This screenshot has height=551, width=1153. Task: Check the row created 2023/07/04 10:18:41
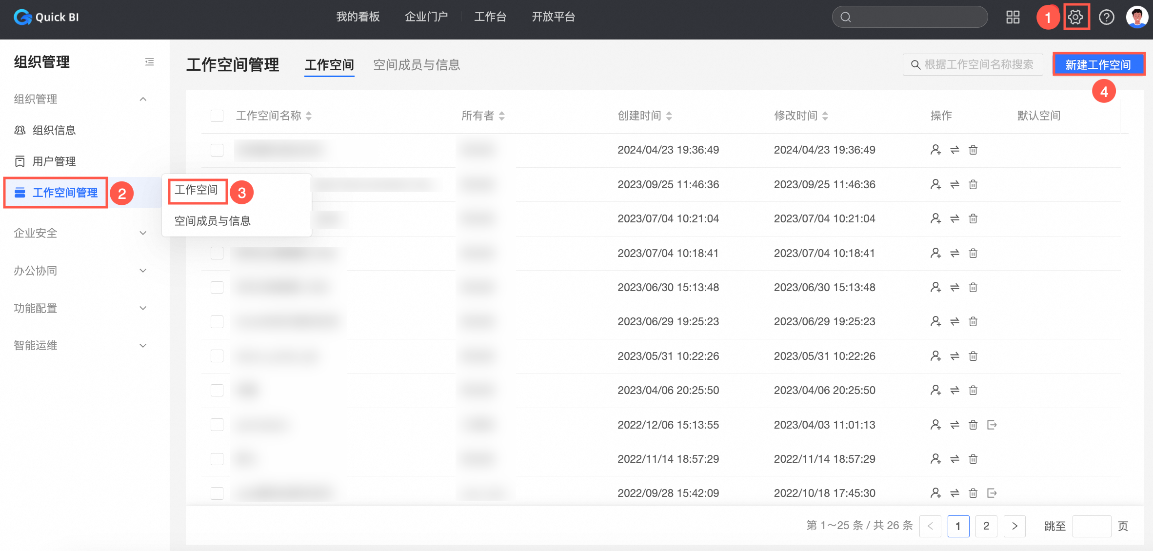point(217,253)
